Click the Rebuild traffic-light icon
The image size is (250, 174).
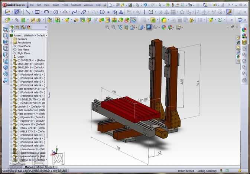click(x=173, y=5)
